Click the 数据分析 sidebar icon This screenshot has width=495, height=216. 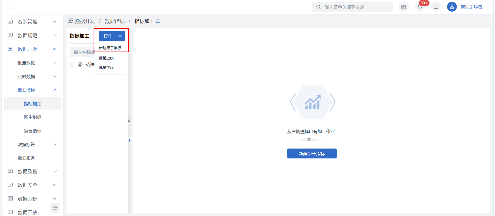pyautogui.click(x=10, y=199)
